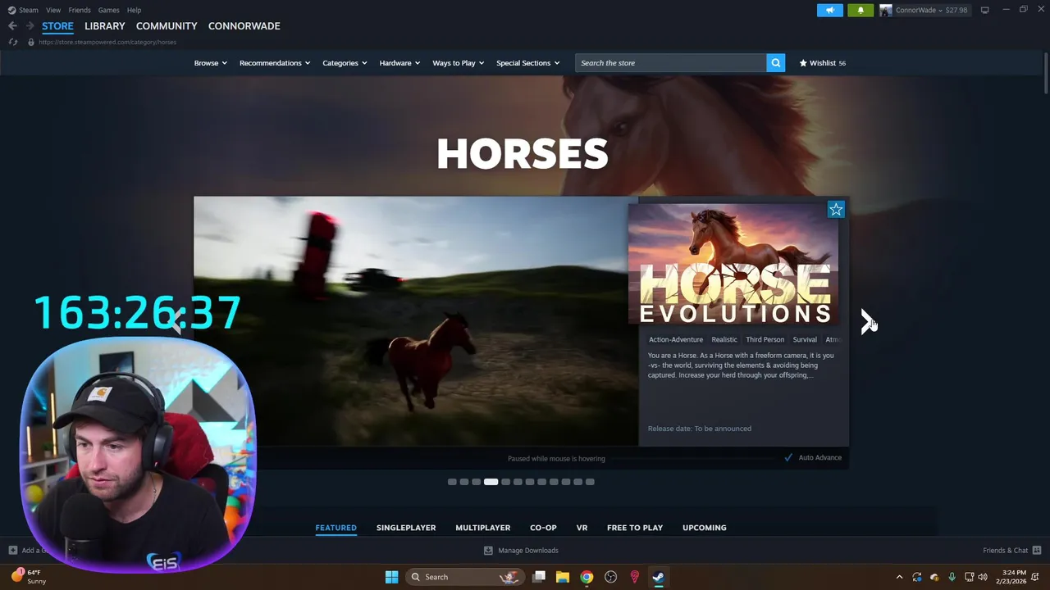Advance carousel with the right arrow
This screenshot has width=1050, height=590.
pos(867,321)
